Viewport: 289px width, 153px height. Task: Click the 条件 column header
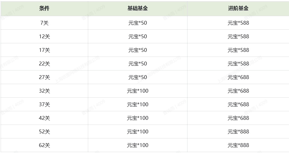coord(44,9)
